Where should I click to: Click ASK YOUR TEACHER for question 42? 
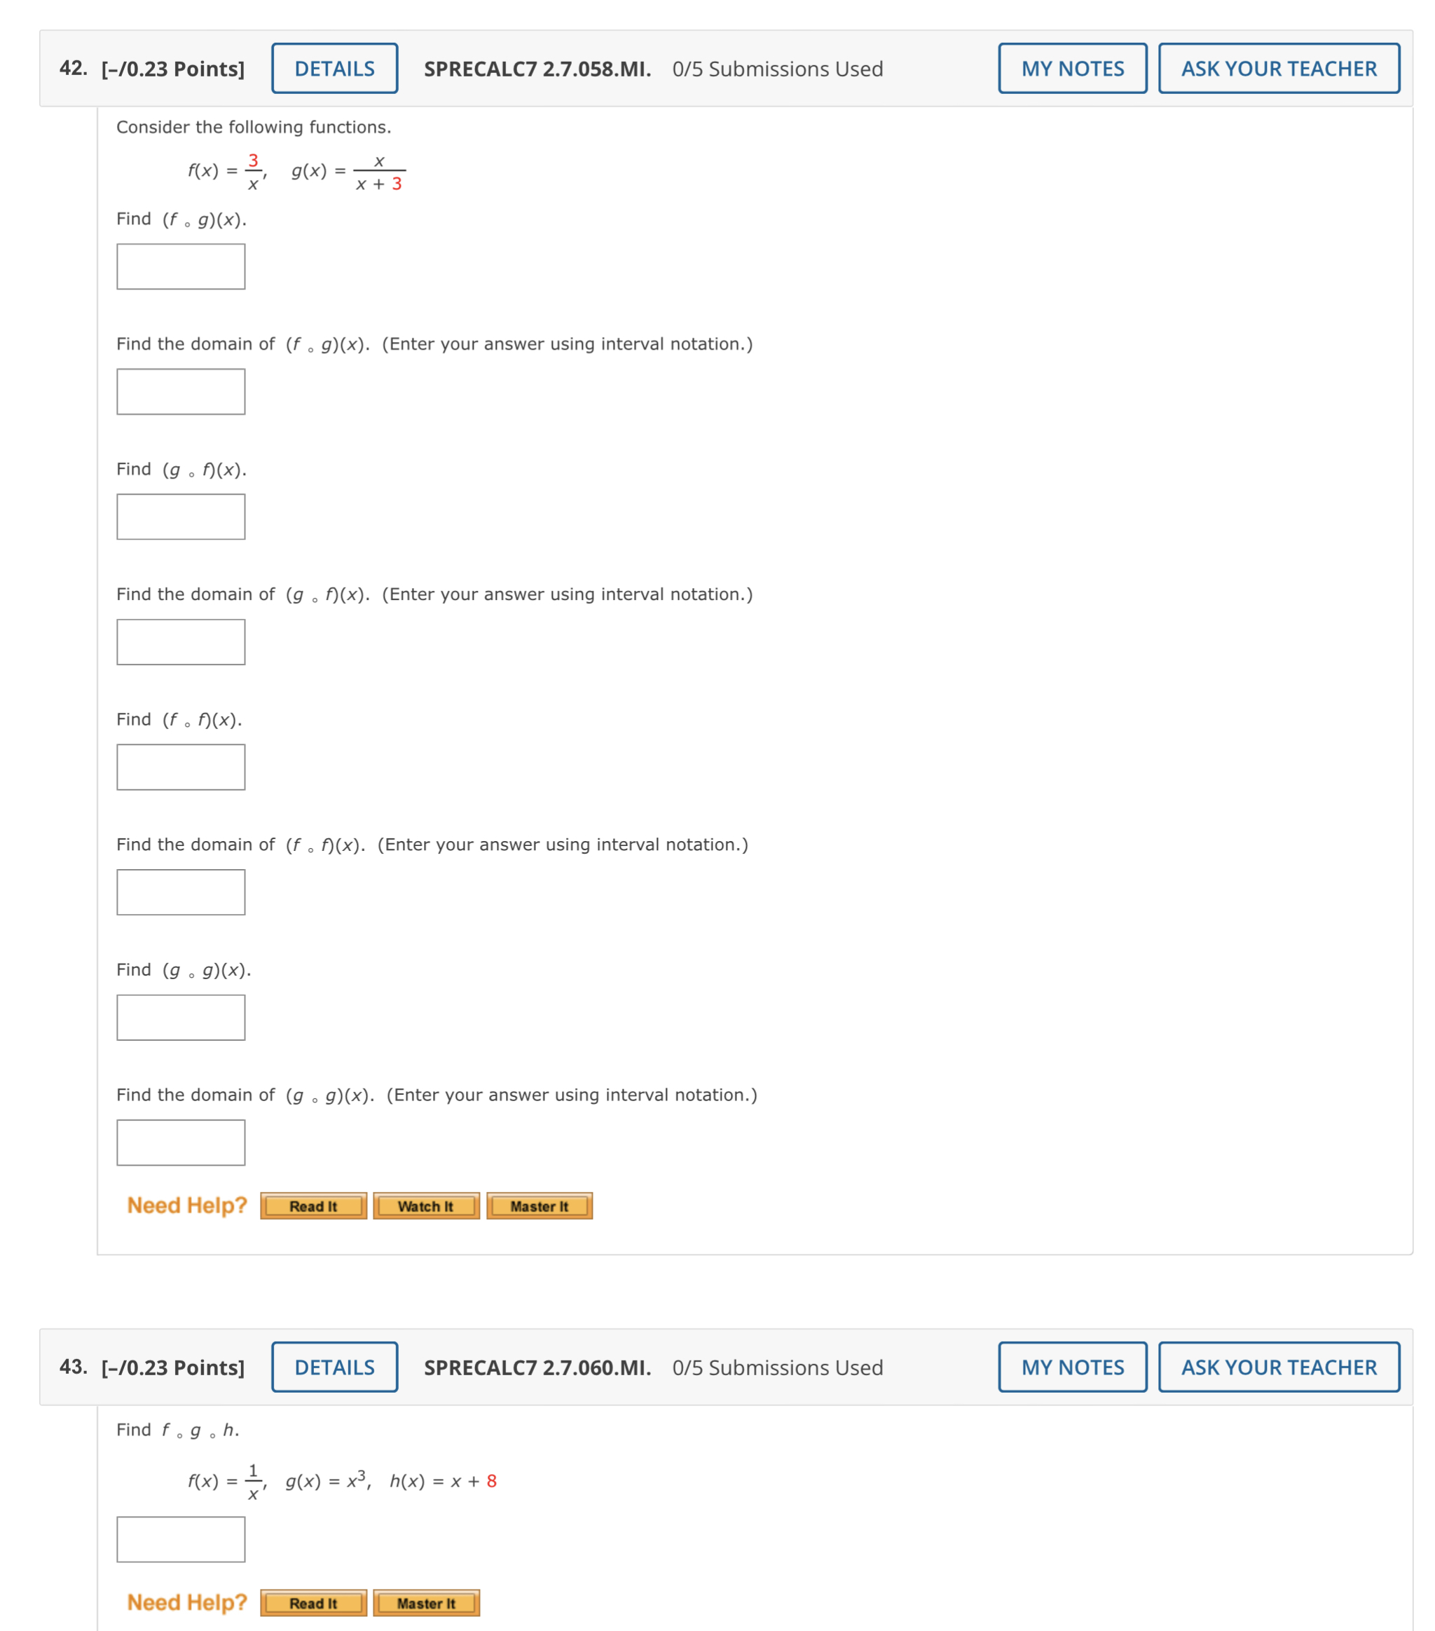pos(1279,68)
